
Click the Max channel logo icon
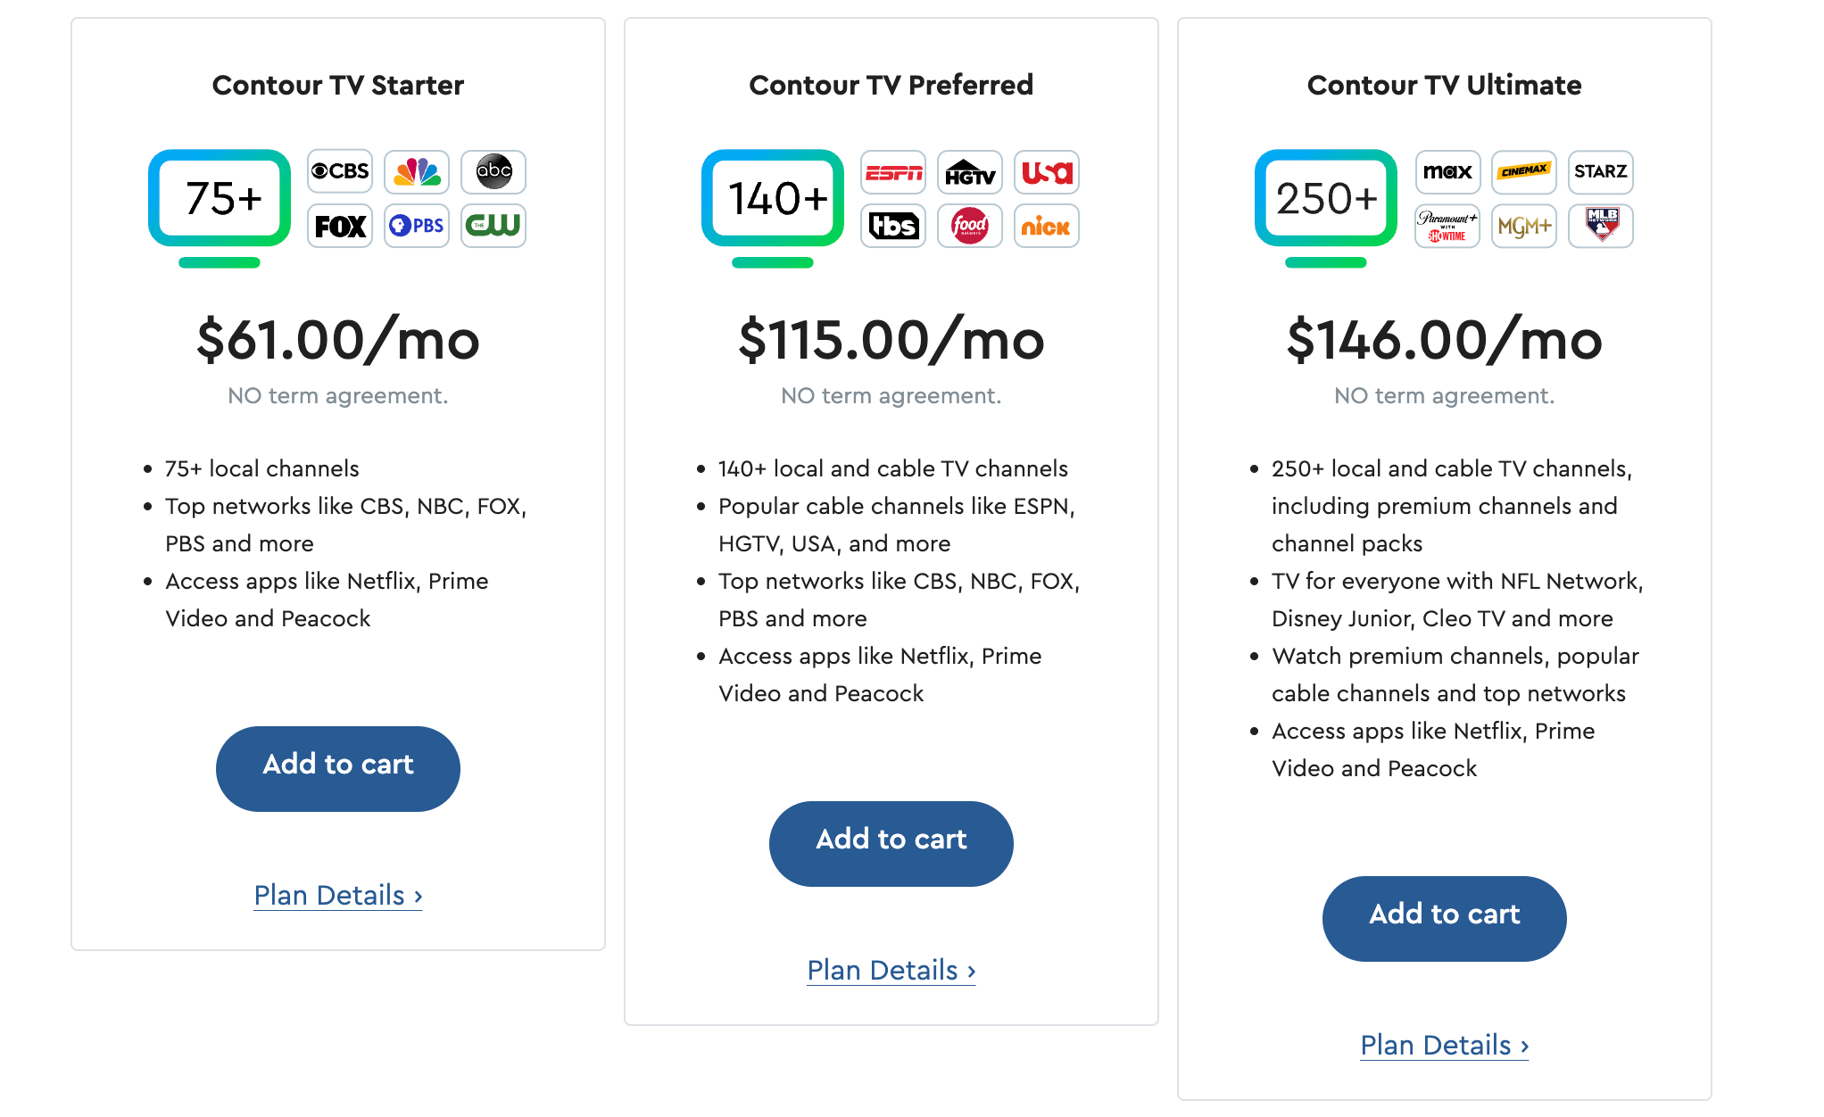(x=1447, y=171)
